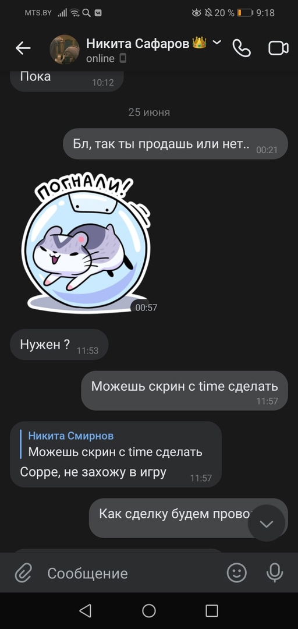Tap Android back navigation triangle
Image resolution: width=298 pixels, height=629 pixels.
[86, 610]
